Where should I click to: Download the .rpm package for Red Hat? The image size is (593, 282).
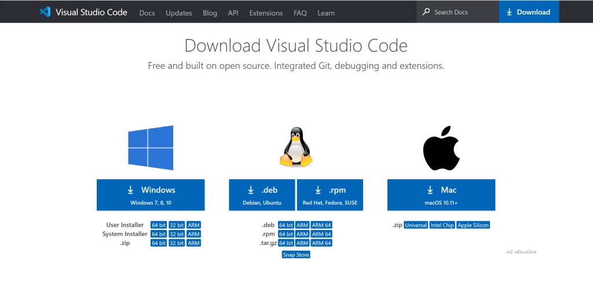(330, 195)
